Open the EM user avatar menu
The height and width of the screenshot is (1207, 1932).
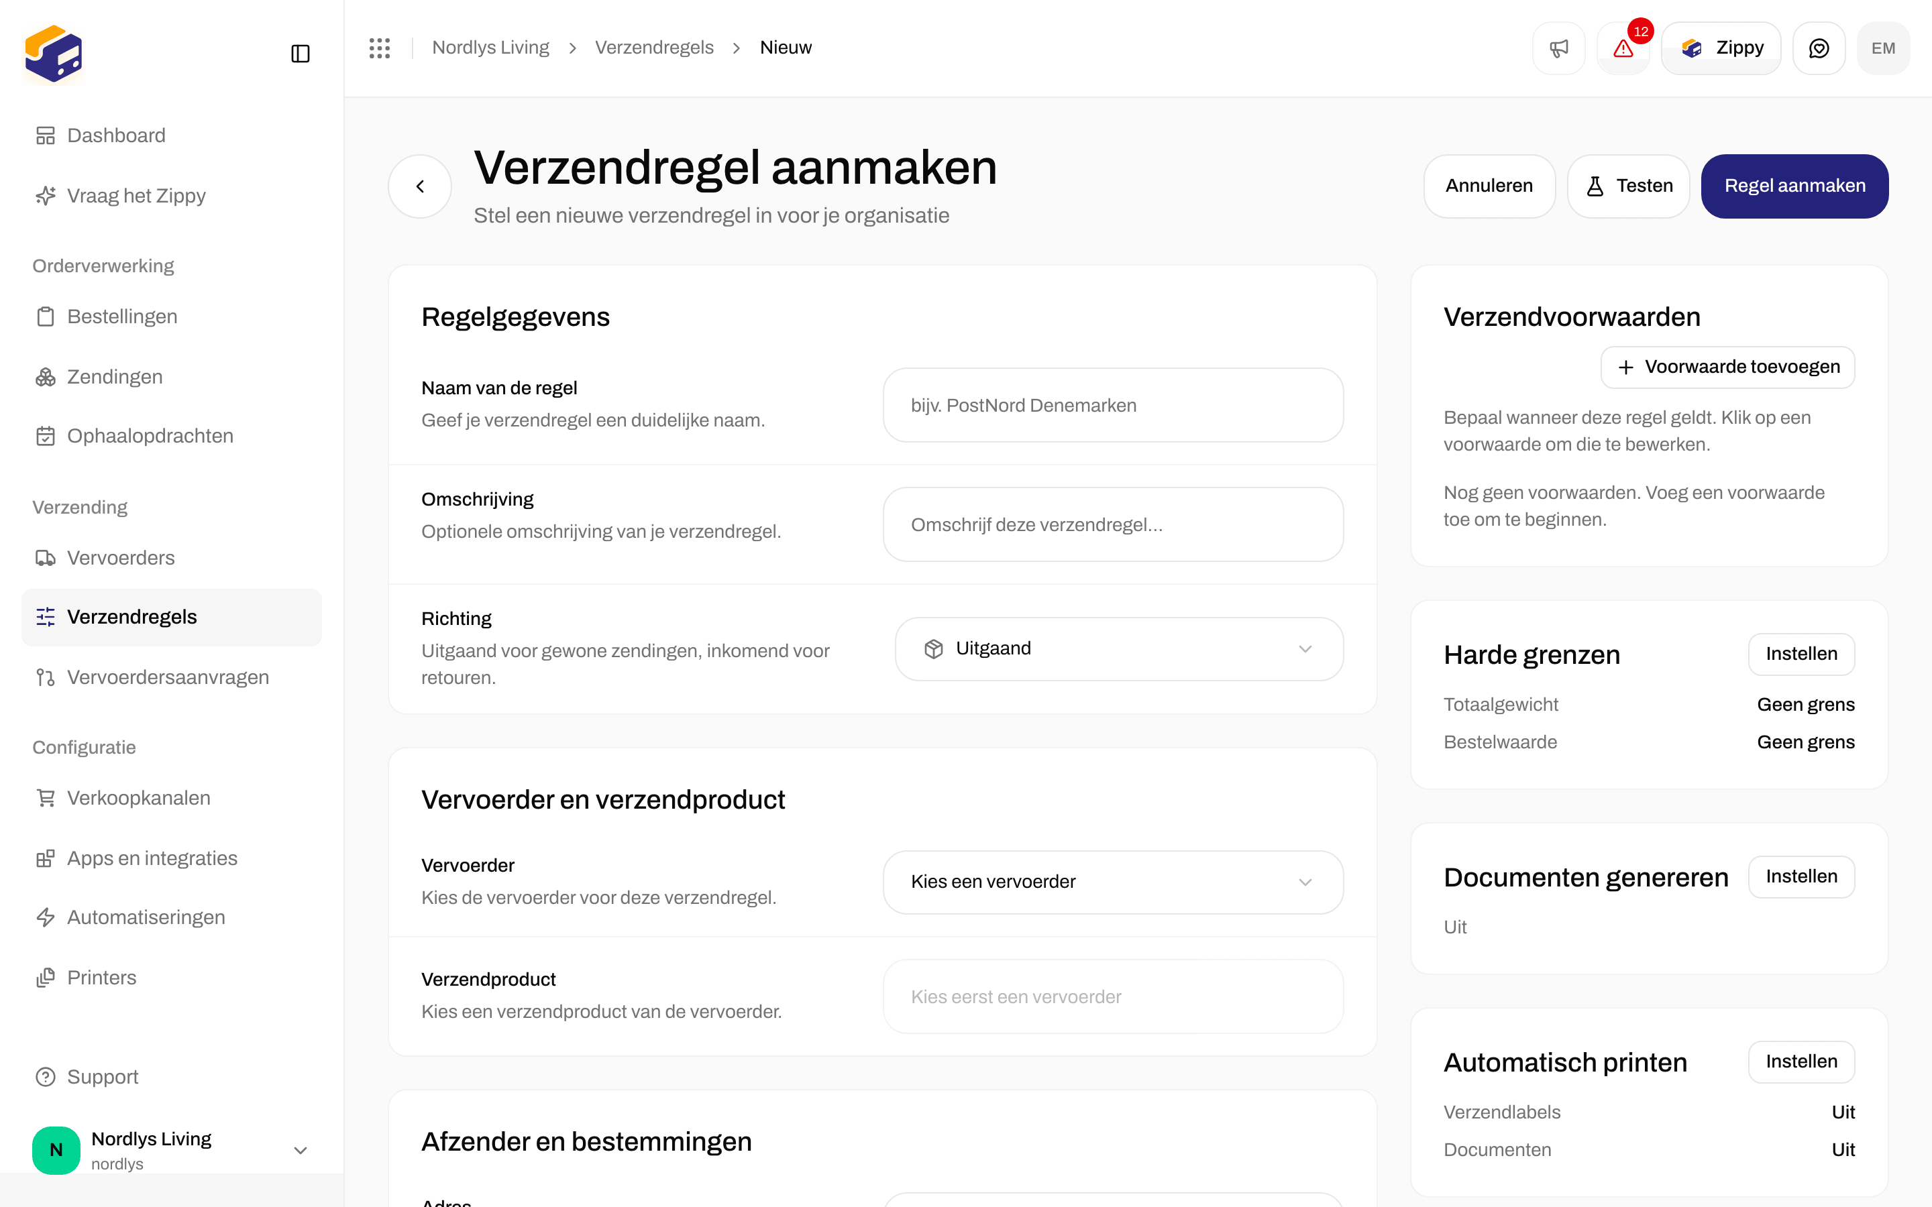pos(1883,48)
